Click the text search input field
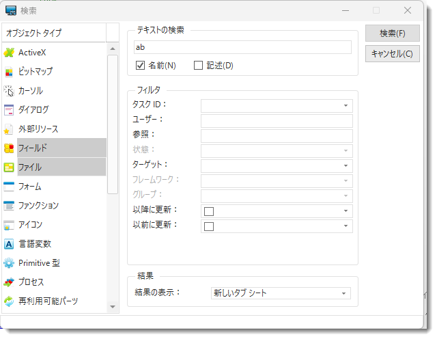The height and width of the screenshot is (339, 437). click(x=242, y=47)
